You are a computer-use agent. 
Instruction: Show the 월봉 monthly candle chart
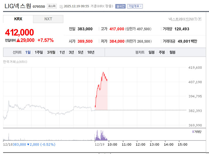172,52
